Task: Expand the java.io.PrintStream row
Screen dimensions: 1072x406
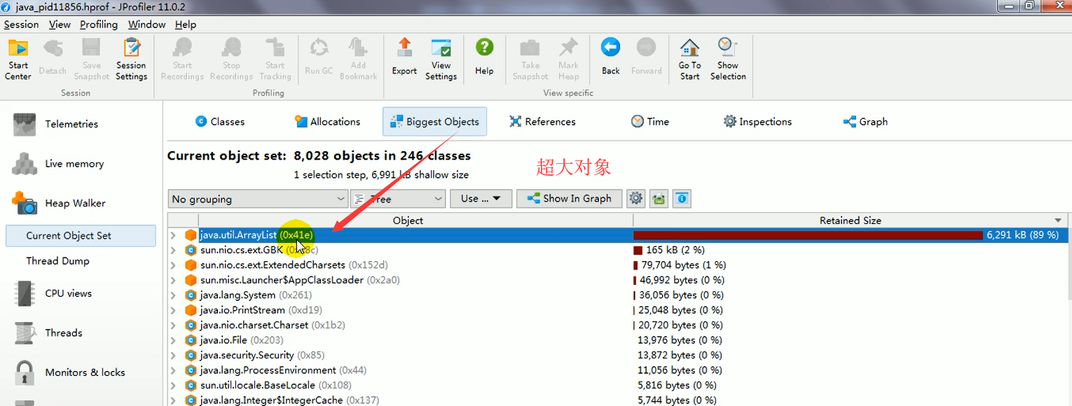Action: click(x=173, y=310)
